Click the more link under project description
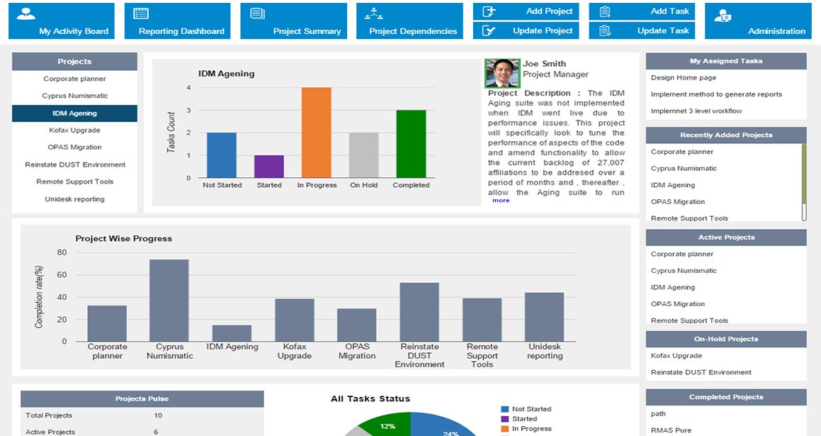Screen dimensions: 821x436 point(500,201)
